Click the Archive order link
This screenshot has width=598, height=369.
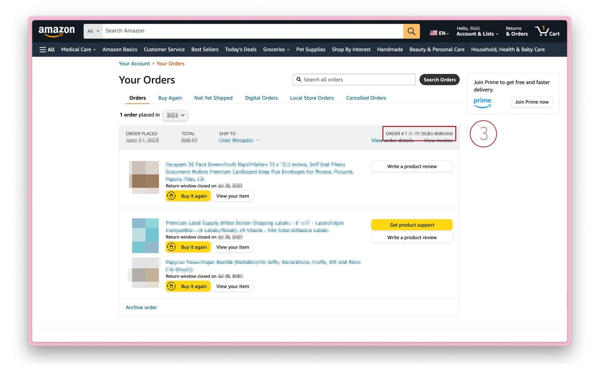pos(141,307)
